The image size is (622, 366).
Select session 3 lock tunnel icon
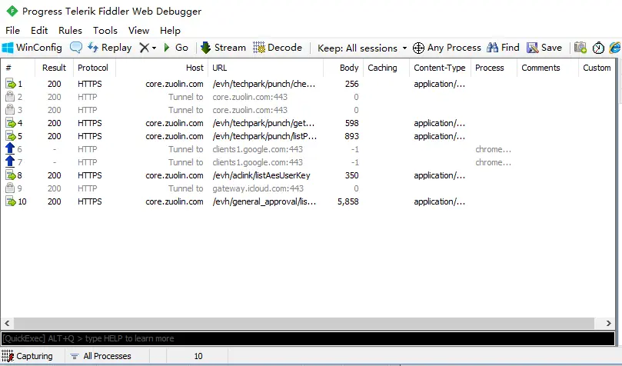point(10,109)
